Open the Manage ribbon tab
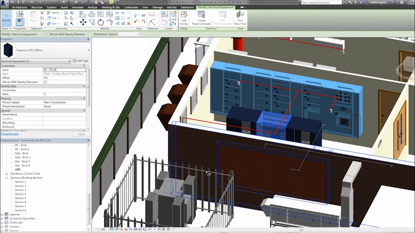Screen dimensions: 415x233 click(x=157, y=7)
